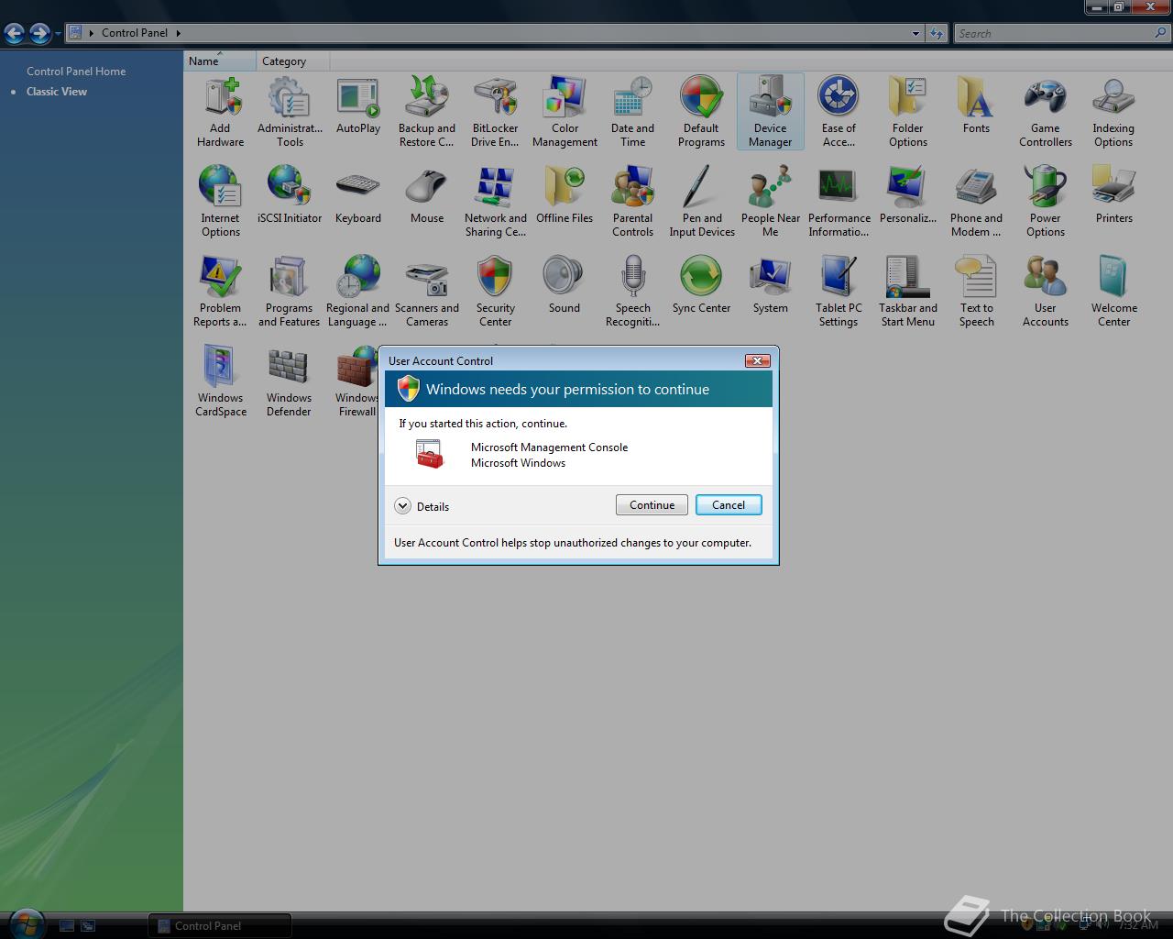This screenshot has height=939, width=1173.
Task: Close the User Account Control dialog
Action: click(x=757, y=360)
